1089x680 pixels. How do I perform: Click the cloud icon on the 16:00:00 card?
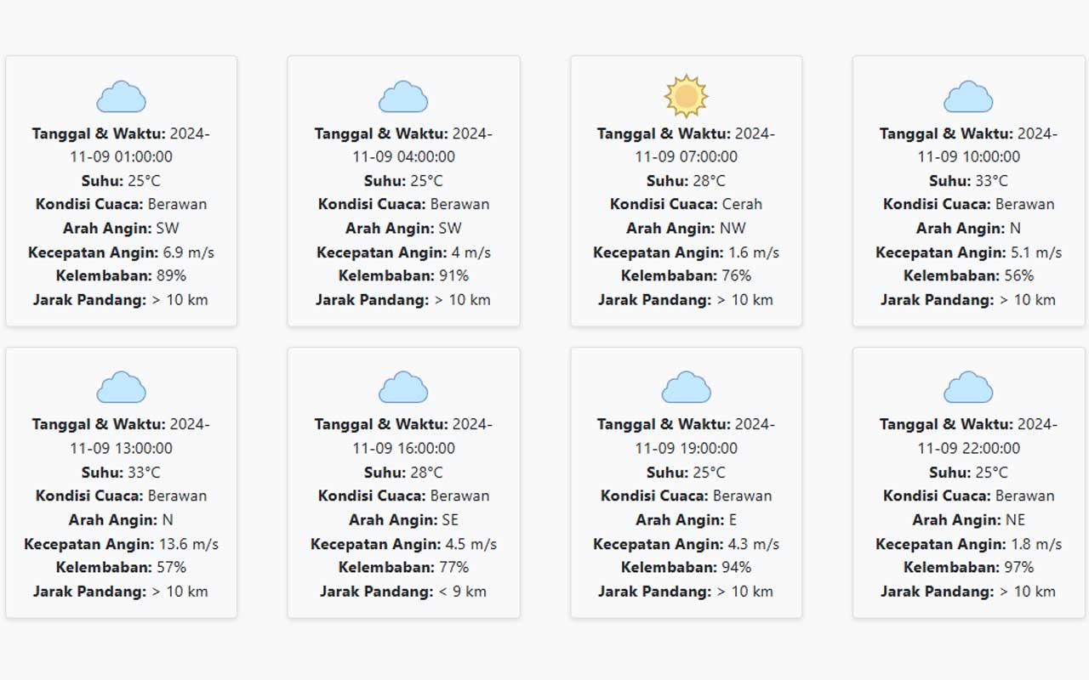pyautogui.click(x=403, y=388)
